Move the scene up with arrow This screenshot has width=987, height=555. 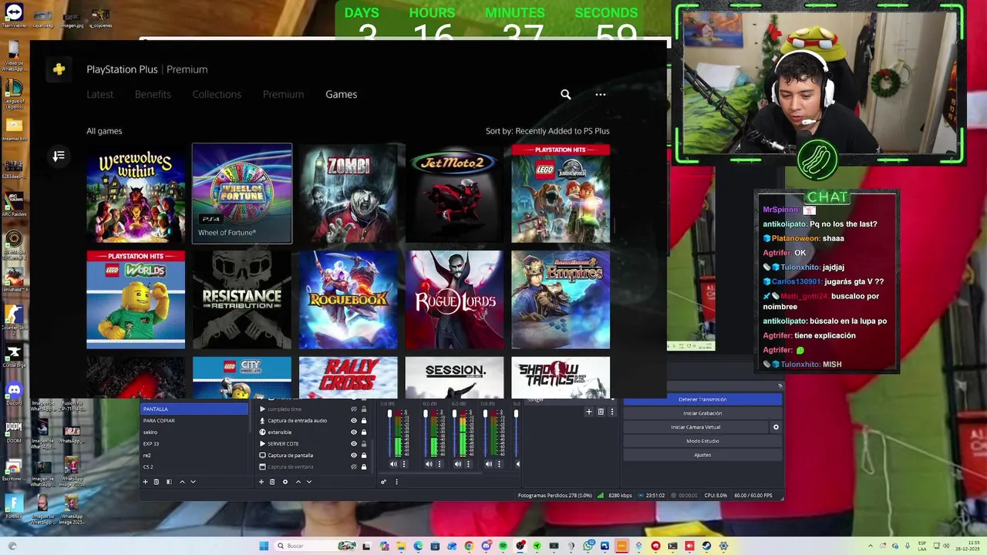click(x=182, y=482)
